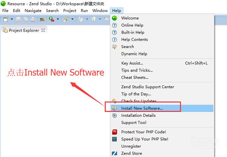Open the Edit menu
This screenshot has height=157, width=227.
tap(16, 10)
